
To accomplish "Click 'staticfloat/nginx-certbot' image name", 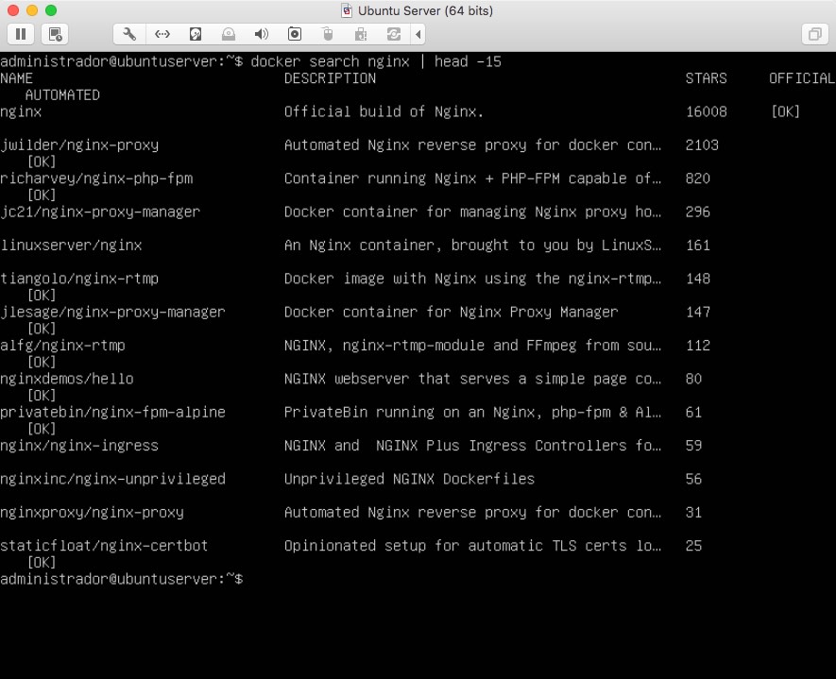I will (x=104, y=546).
